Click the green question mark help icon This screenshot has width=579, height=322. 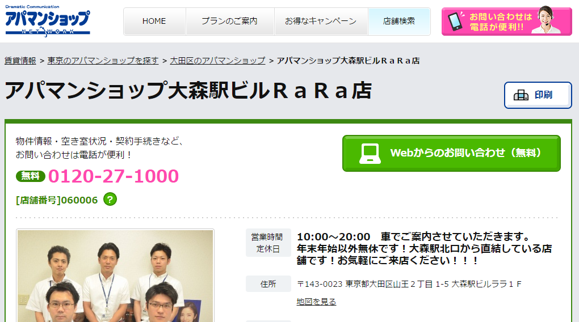(110, 199)
